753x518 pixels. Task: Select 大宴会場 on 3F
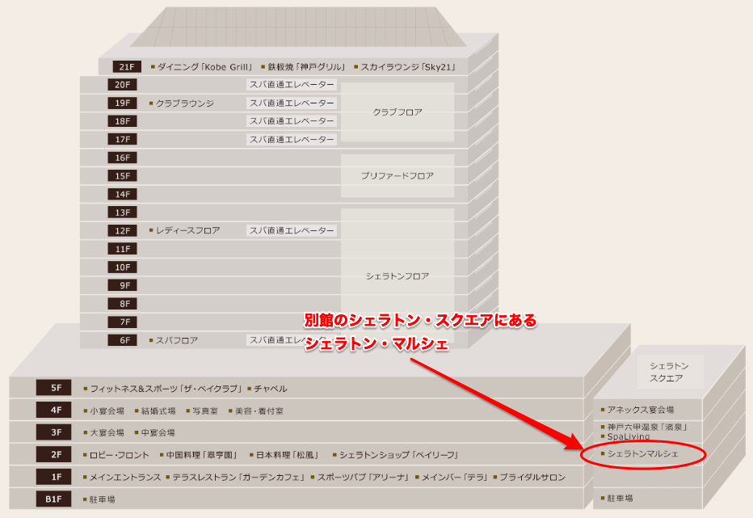pyautogui.click(x=107, y=433)
